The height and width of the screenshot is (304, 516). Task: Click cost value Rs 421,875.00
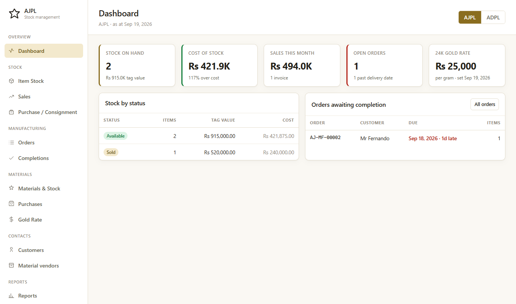click(x=278, y=136)
